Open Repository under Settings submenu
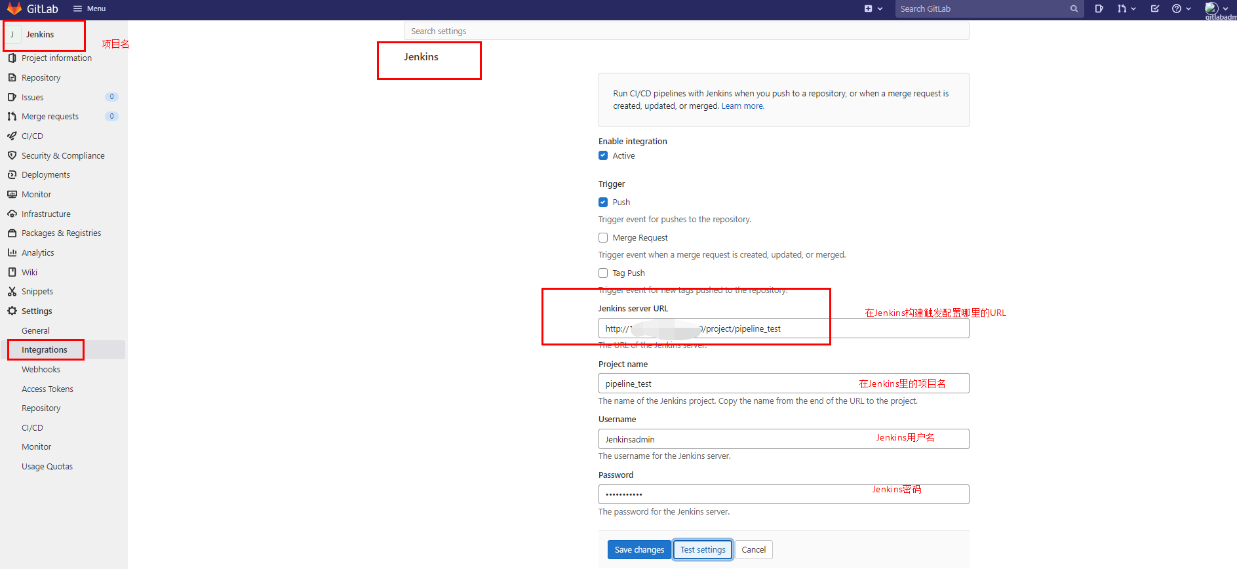This screenshot has height=569, width=1237. click(x=41, y=408)
